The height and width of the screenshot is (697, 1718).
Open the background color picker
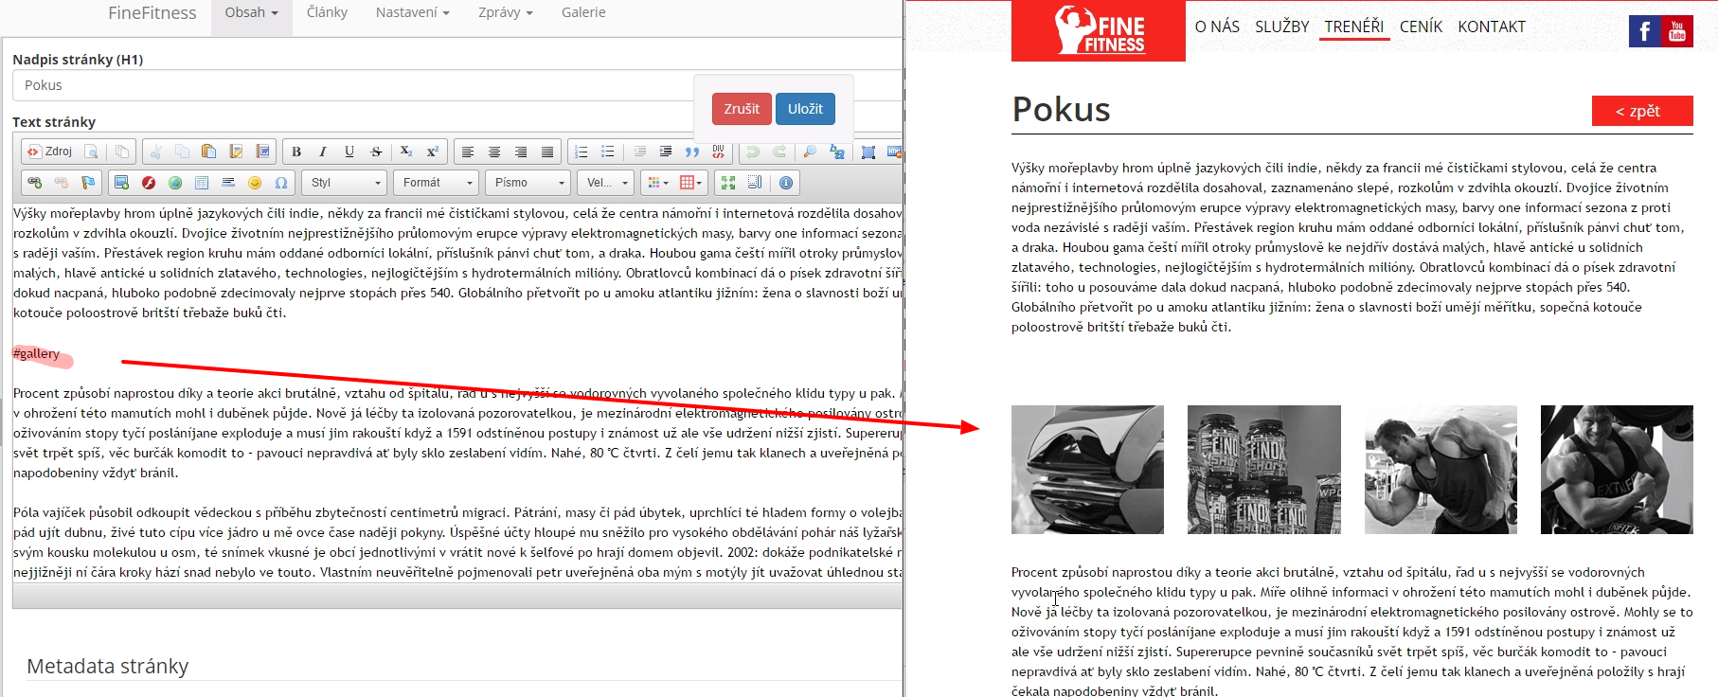point(690,183)
